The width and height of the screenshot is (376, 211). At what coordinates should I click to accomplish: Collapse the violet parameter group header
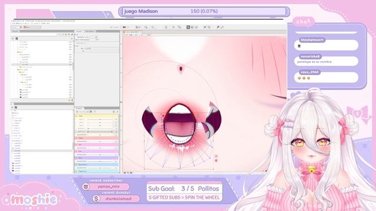(x=97, y=158)
